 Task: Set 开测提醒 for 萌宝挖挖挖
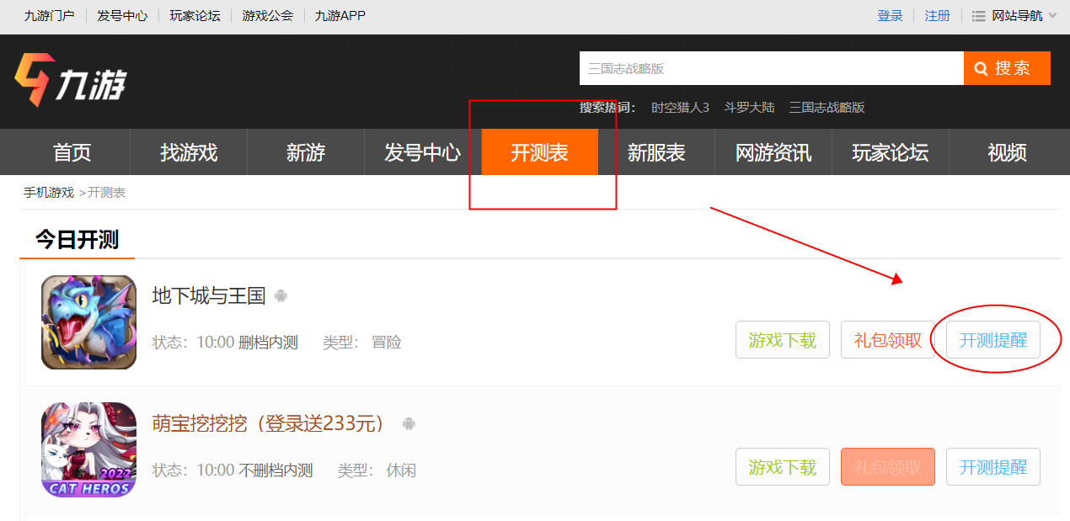coord(992,467)
